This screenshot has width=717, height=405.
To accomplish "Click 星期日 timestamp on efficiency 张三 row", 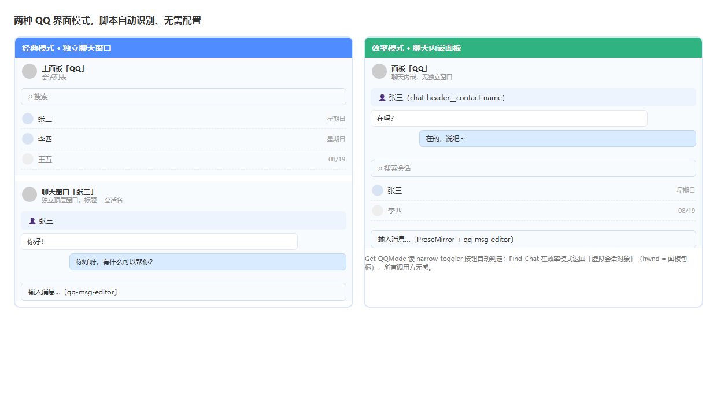I will click(x=686, y=190).
